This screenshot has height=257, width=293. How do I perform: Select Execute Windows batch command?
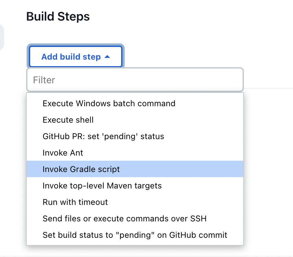(109, 103)
